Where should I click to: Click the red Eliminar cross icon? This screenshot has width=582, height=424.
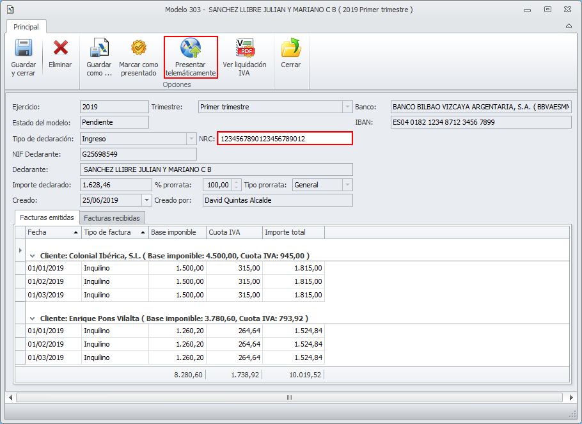[x=60, y=48]
